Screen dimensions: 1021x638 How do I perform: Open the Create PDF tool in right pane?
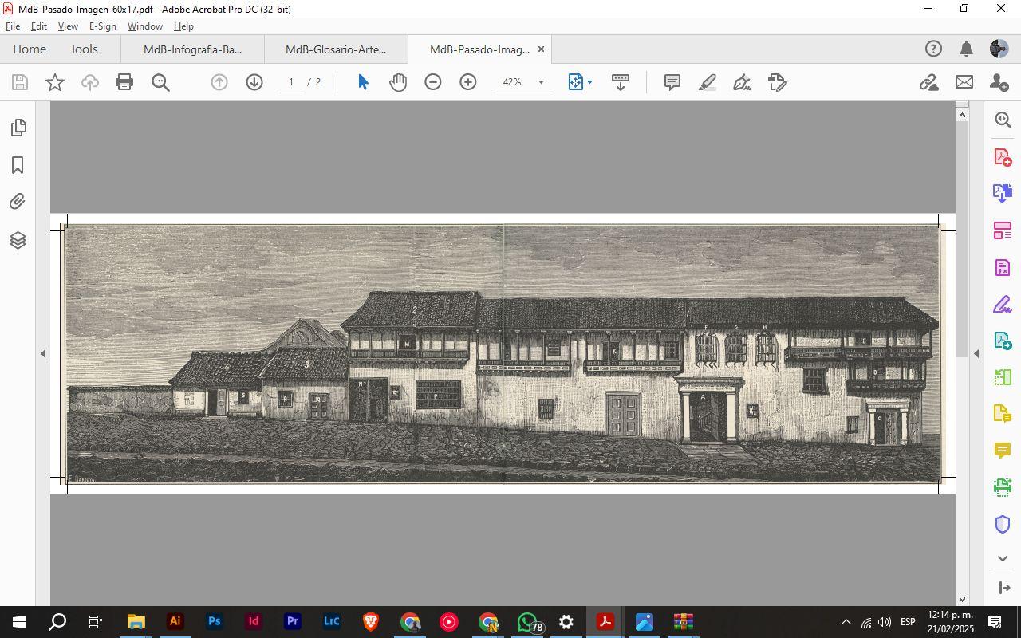pos(1003,156)
